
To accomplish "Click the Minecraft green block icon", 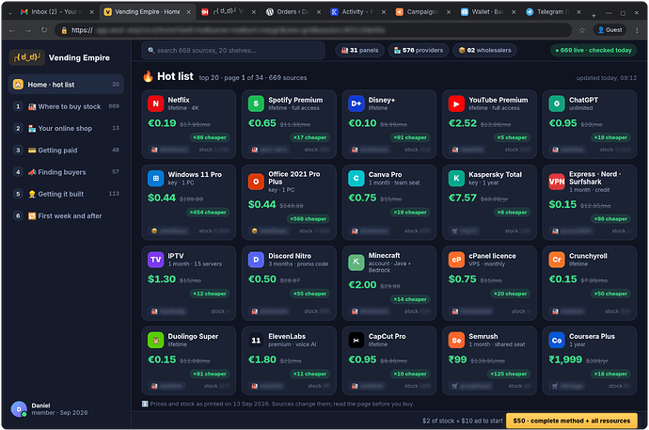I will click(356, 263).
